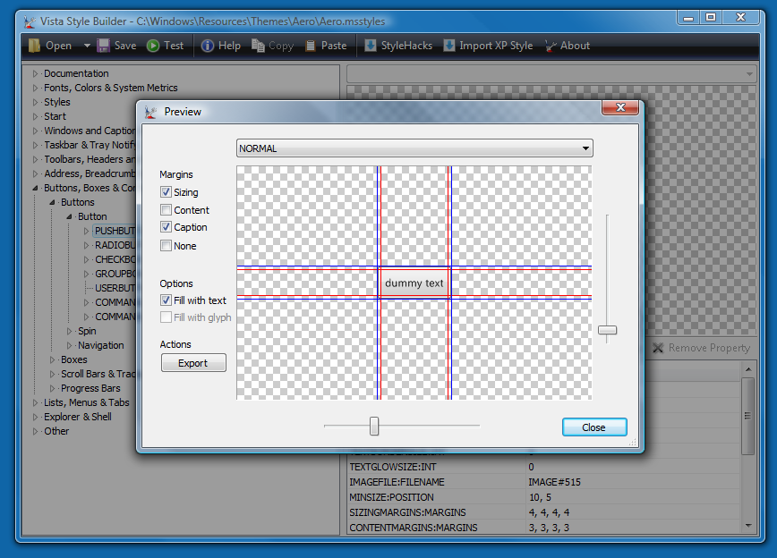
Task: Click the Open folder icon in toolbar
Action: (x=34, y=46)
